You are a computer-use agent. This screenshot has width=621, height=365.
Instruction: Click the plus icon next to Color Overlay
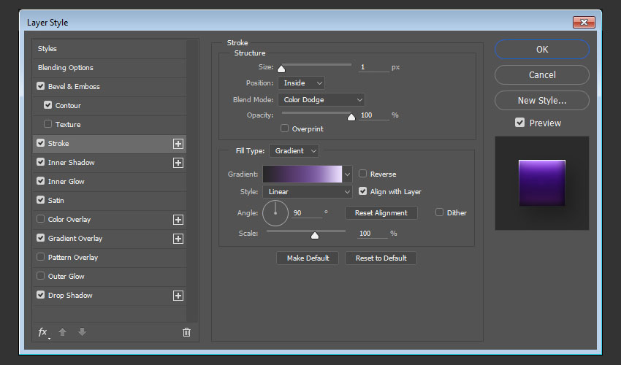(x=178, y=220)
